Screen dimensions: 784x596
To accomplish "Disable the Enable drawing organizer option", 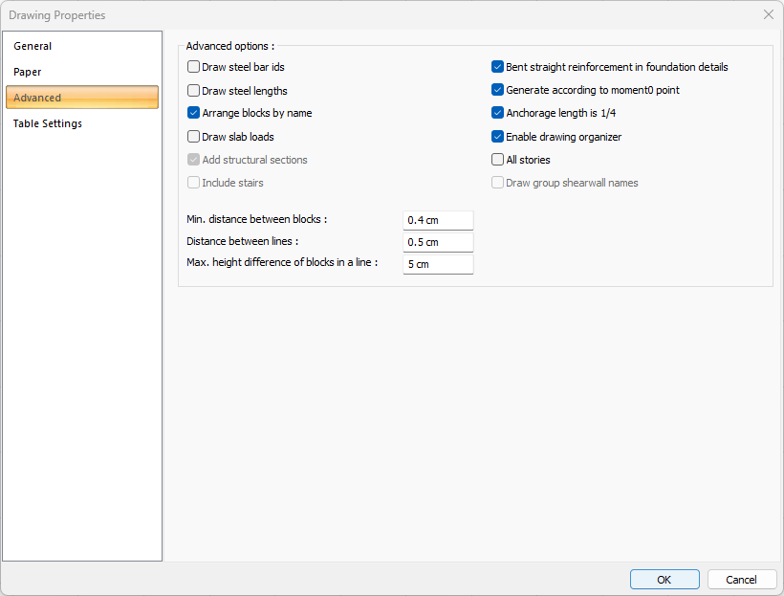I will [x=497, y=137].
